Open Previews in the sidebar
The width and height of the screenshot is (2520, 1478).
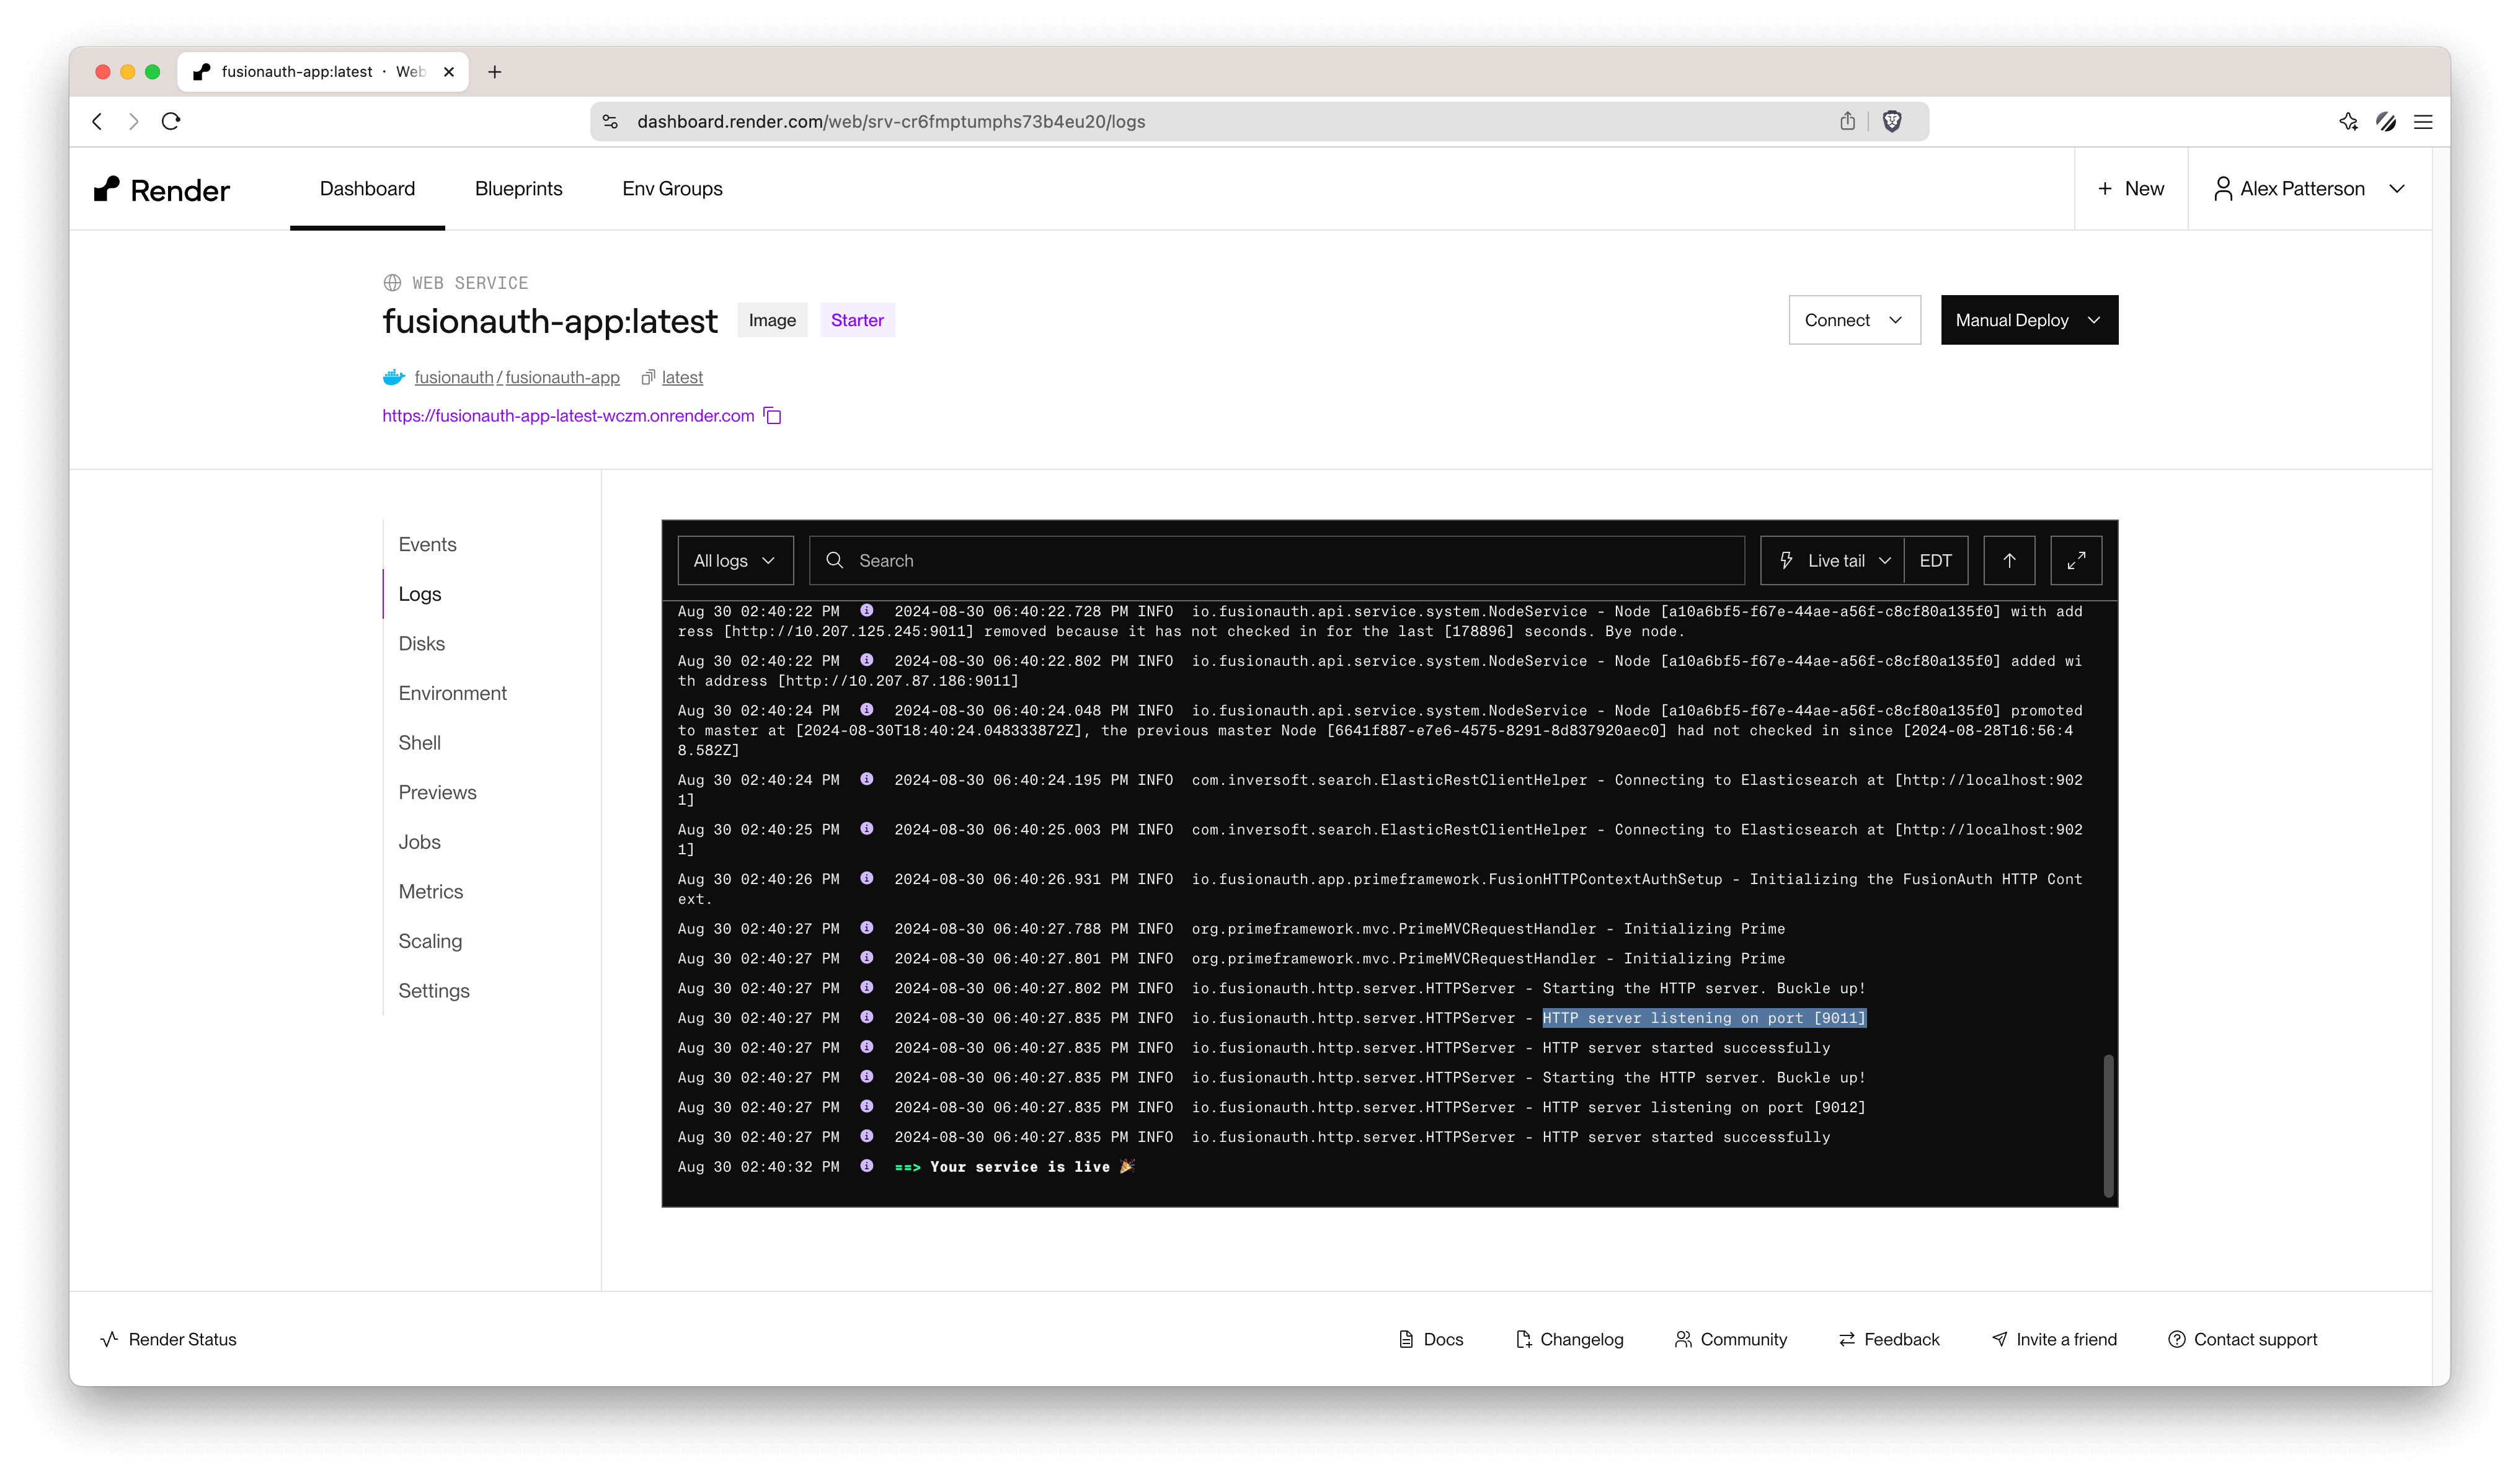(438, 792)
